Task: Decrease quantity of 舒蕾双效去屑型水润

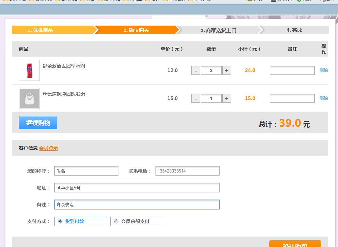Action: click(196, 70)
